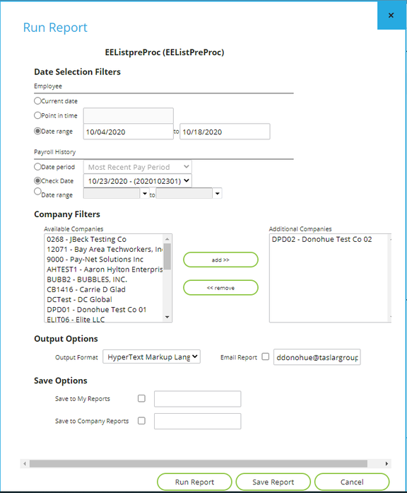
Task: Click the Run Report button
Action: (x=194, y=482)
